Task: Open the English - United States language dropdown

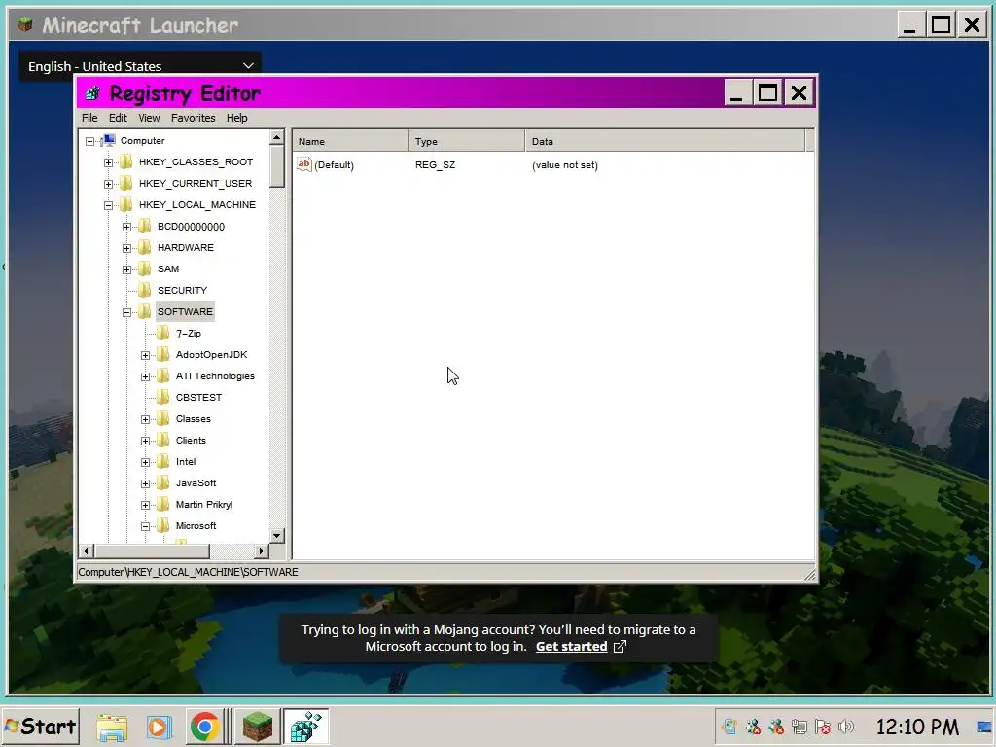Action: point(140,66)
